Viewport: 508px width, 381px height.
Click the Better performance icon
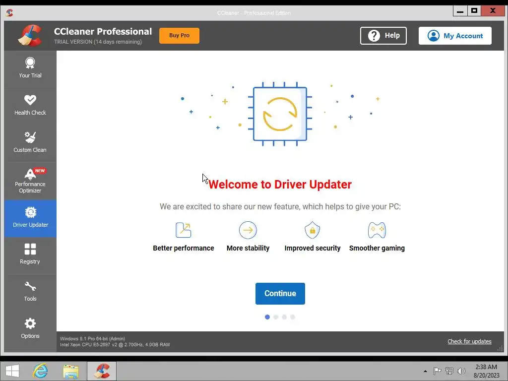(x=184, y=230)
